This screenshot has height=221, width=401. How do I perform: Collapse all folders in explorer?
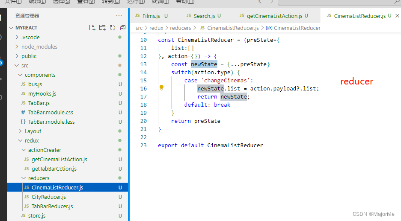[x=123, y=28]
